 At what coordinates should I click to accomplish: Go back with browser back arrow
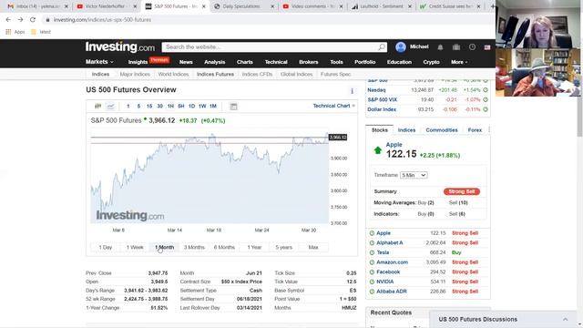click(x=8, y=20)
